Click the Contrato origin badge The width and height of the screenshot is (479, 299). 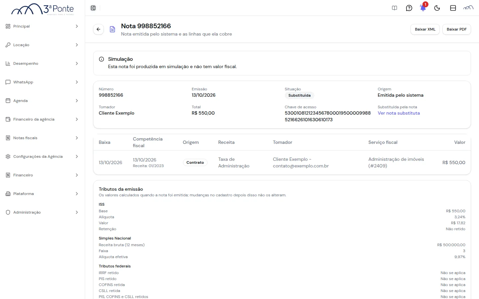[195, 162]
